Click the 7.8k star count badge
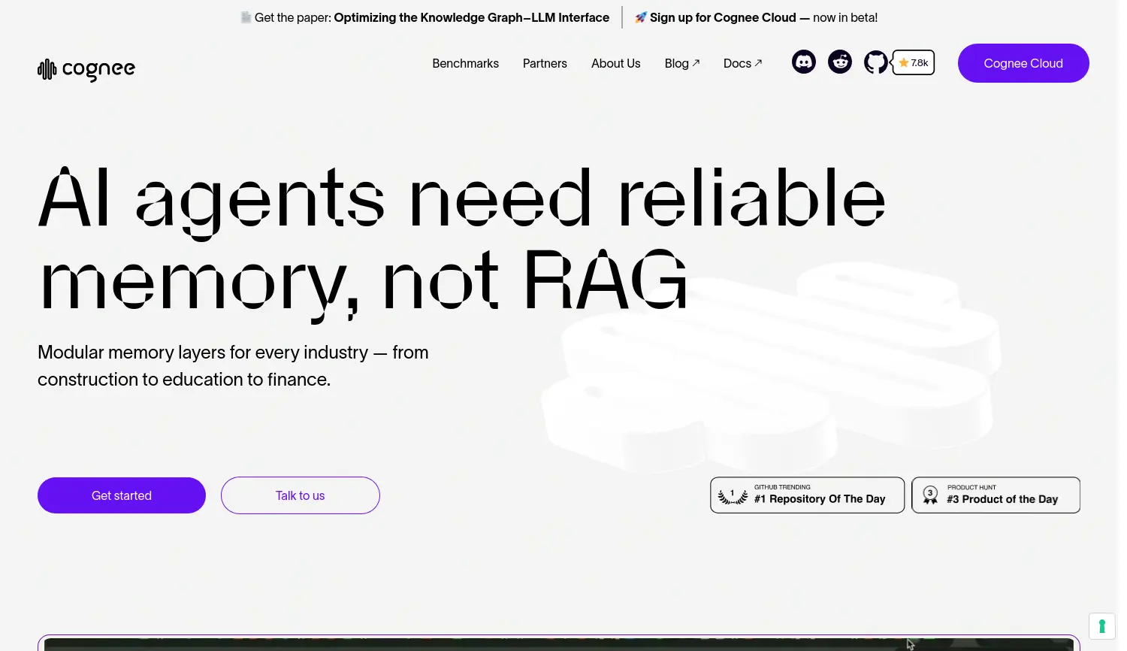Image resolution: width=1127 pixels, height=651 pixels. pos(913,62)
